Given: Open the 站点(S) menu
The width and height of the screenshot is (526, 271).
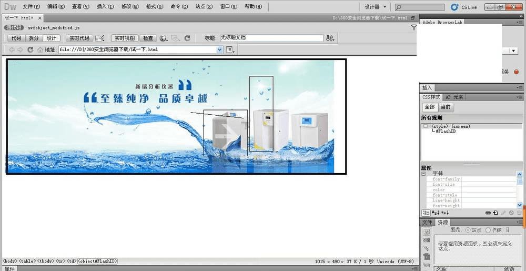Looking at the screenshot, I should point(204,6).
